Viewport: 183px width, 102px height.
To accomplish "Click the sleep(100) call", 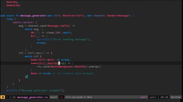I will [x=53, y=33].
